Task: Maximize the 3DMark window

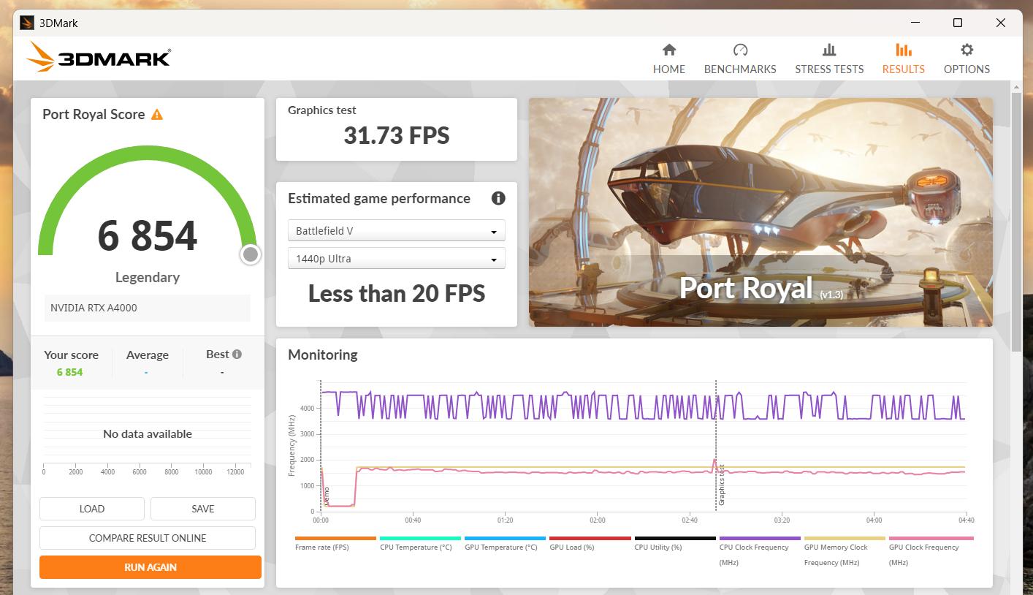Action: pos(958,23)
